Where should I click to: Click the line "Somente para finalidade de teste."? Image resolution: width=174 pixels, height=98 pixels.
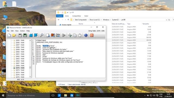[52, 50]
